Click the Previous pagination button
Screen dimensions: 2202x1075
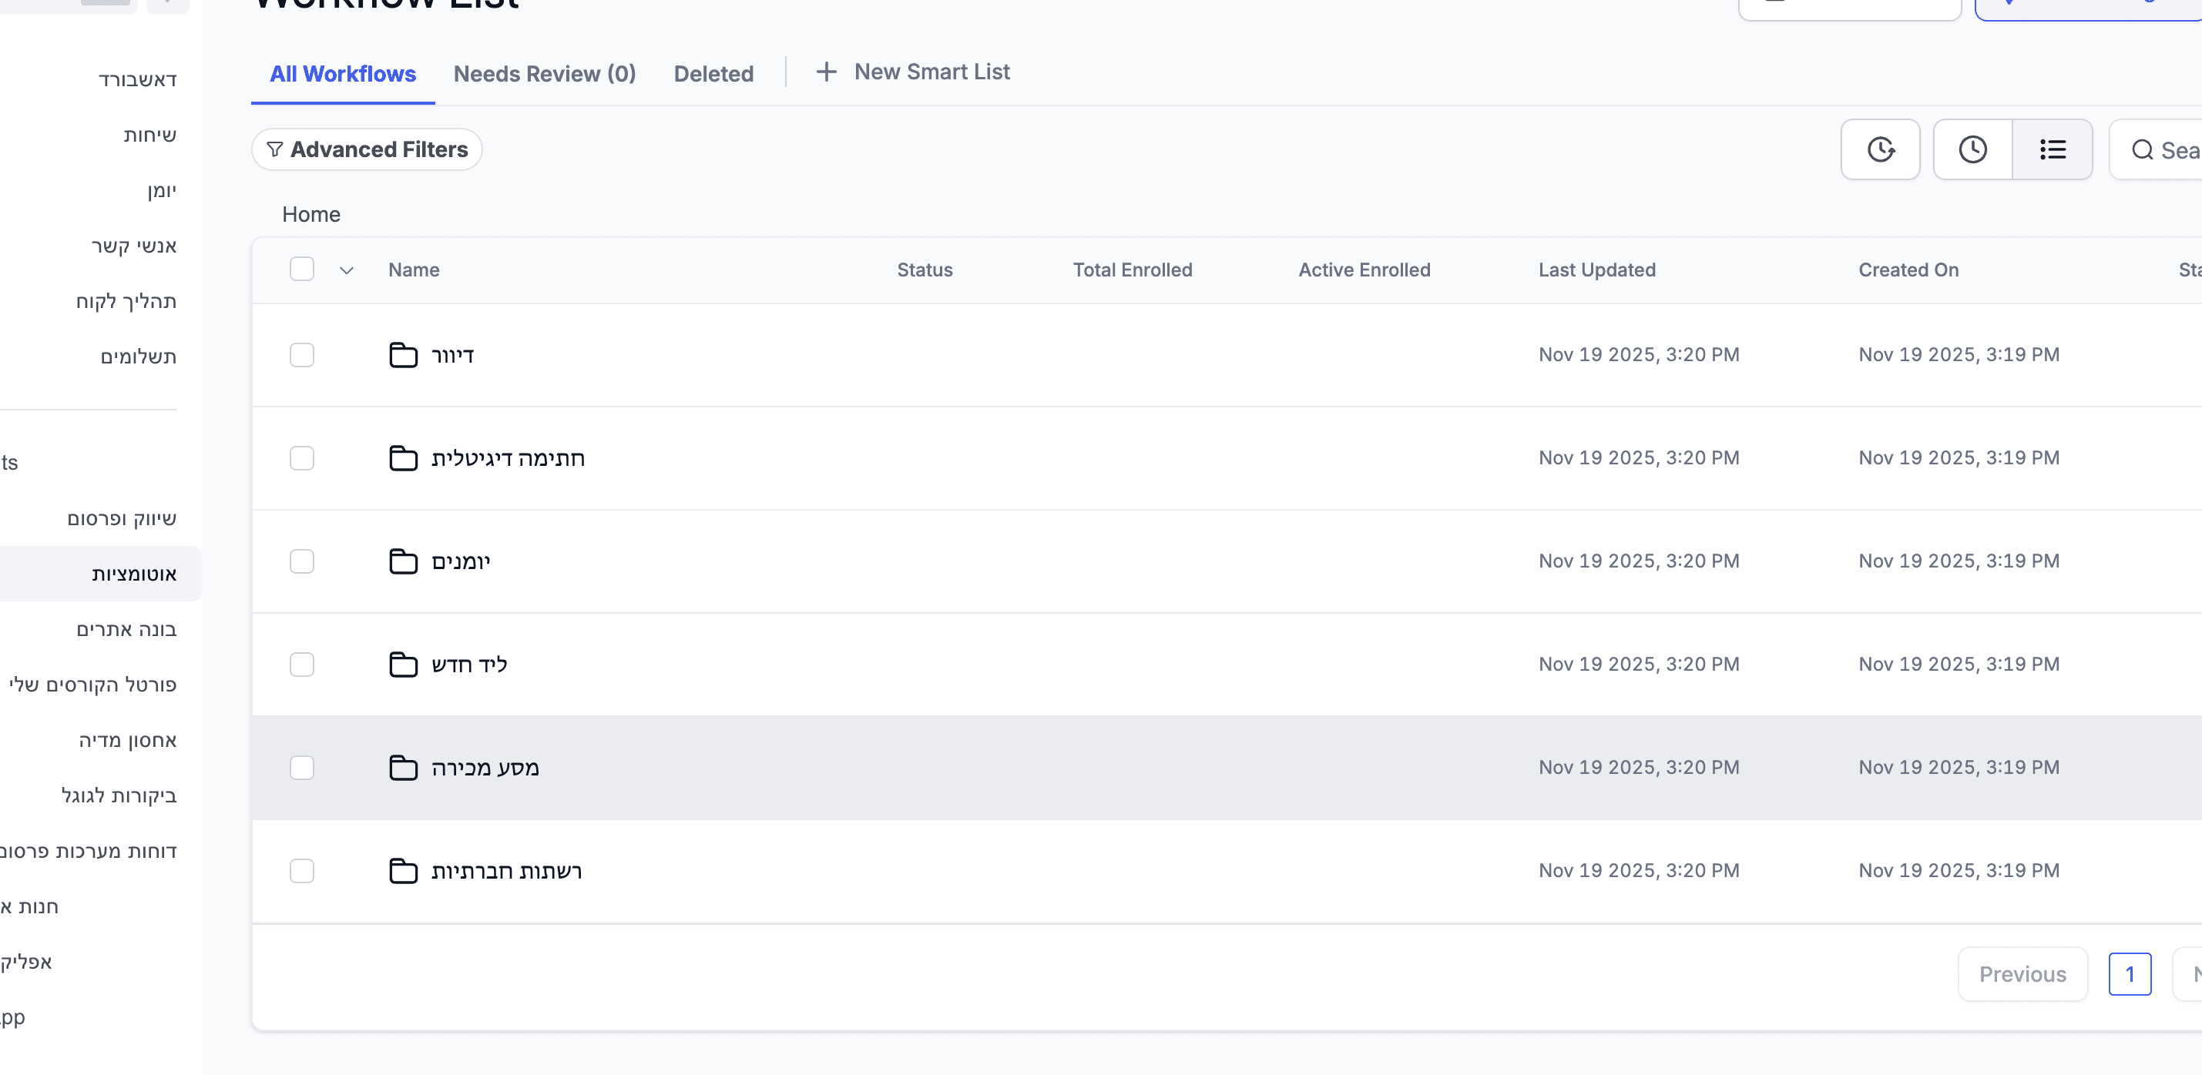tap(2022, 974)
